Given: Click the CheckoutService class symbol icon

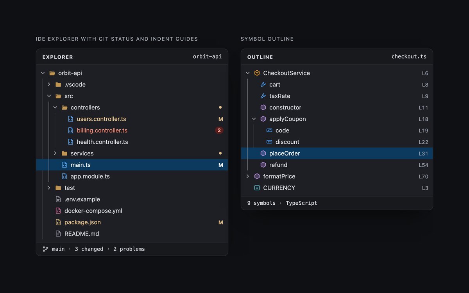Looking at the screenshot, I should click(257, 73).
